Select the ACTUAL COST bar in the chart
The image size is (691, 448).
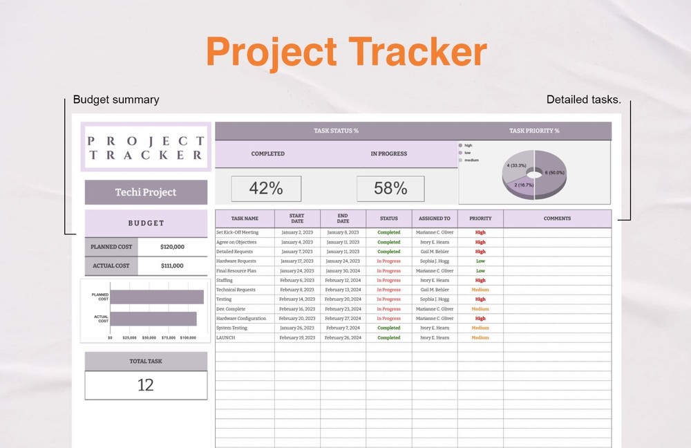pos(153,318)
